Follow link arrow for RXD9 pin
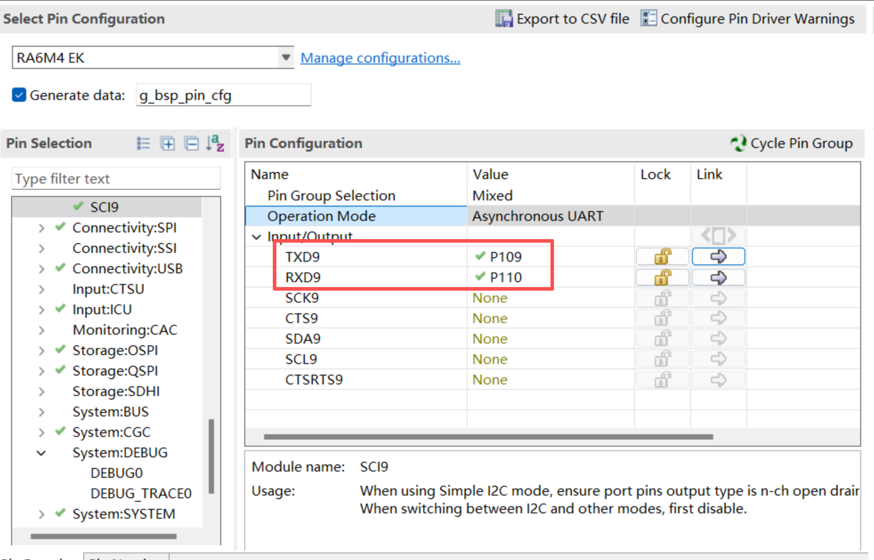The height and width of the screenshot is (560, 874). click(718, 277)
